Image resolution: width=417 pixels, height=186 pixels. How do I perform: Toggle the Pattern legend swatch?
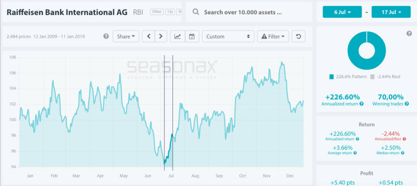331,77
